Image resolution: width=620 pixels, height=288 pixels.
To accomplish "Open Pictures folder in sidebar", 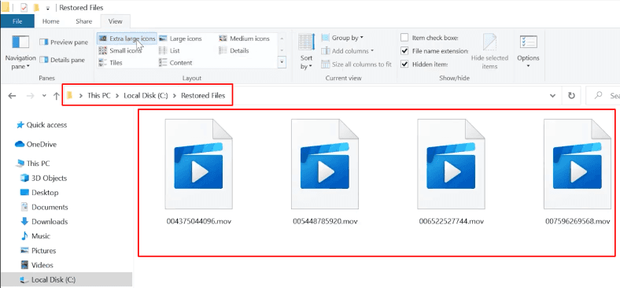I will 38,251.
